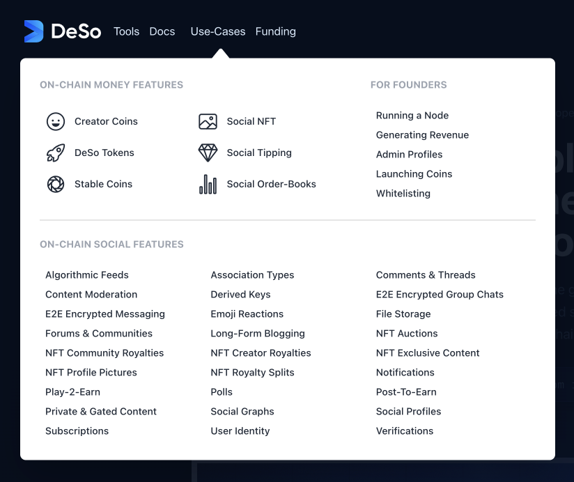Click the Social Order-Books bar chart icon
The height and width of the screenshot is (482, 574).
click(x=208, y=184)
